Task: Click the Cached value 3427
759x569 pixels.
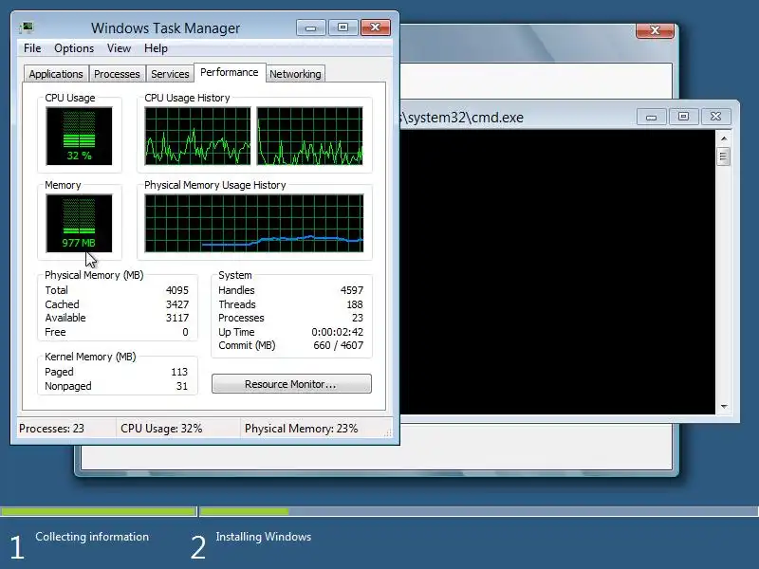Action: click(177, 304)
